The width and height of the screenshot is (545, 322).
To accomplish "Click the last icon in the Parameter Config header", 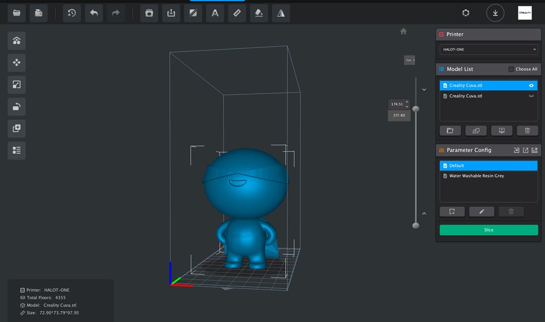I will point(534,150).
